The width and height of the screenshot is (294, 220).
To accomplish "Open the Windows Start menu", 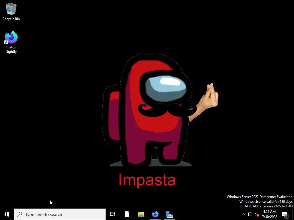I will tap(7, 214).
